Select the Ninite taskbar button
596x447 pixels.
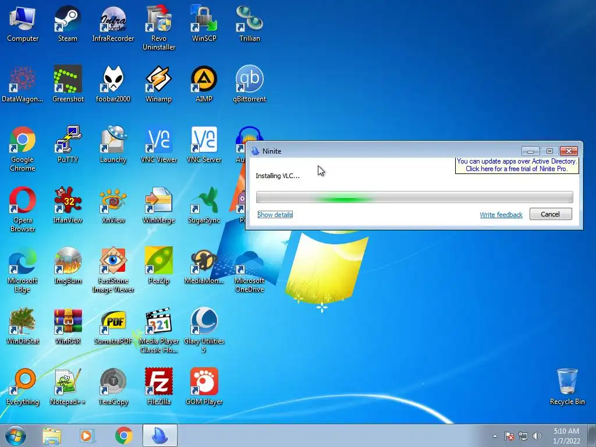click(x=160, y=435)
